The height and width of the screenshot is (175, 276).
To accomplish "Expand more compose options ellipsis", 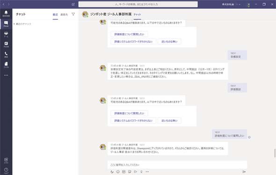I will 147,172.
